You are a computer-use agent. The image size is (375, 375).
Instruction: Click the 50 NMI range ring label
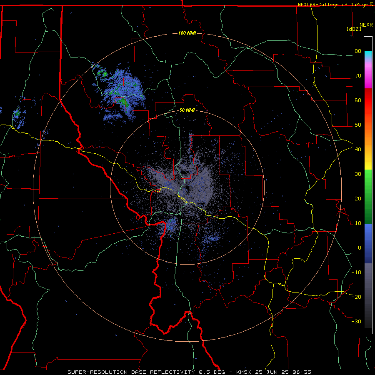click(x=187, y=110)
